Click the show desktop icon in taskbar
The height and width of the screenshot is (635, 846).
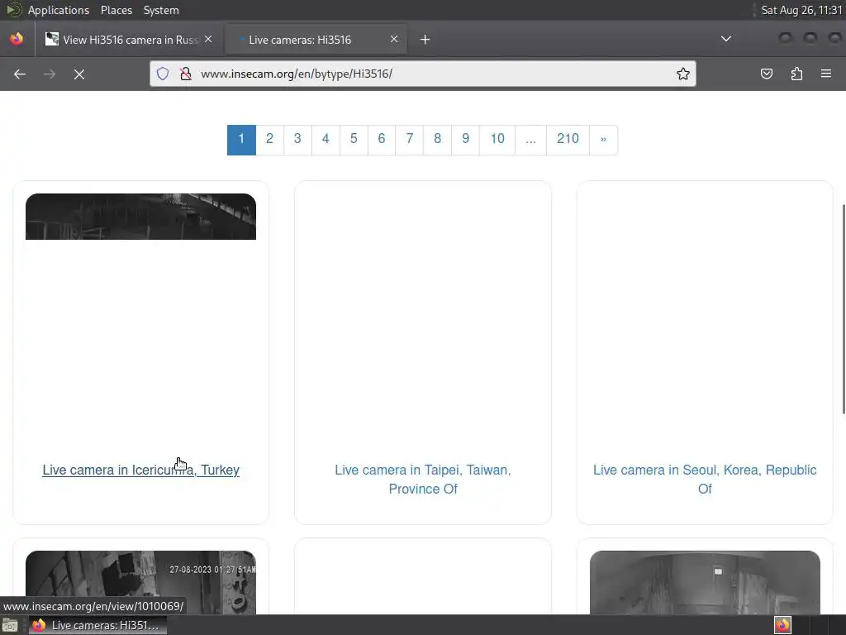pyautogui.click(x=10, y=625)
